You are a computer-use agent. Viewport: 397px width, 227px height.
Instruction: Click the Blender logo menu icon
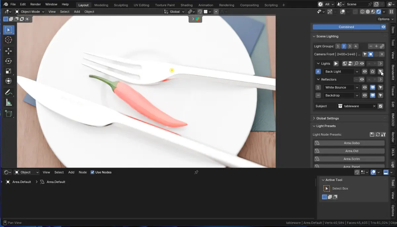pyautogui.click(x=5, y=4)
